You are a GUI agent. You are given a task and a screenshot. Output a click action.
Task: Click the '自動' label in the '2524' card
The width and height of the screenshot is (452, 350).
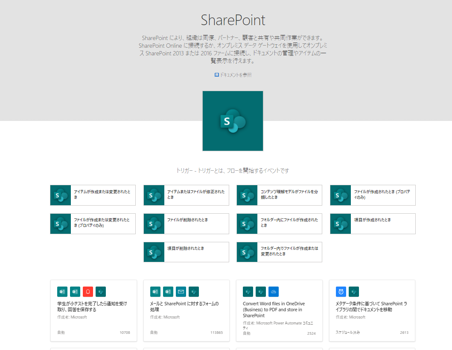click(x=246, y=333)
